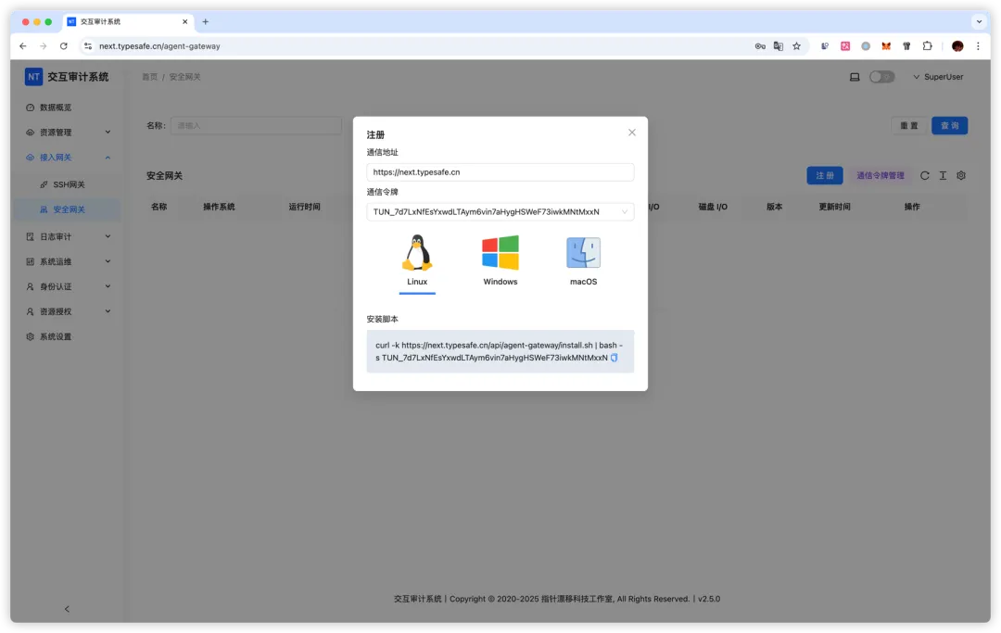Open the tab search dropdown arrow
The image size is (1001, 633).
click(x=979, y=21)
